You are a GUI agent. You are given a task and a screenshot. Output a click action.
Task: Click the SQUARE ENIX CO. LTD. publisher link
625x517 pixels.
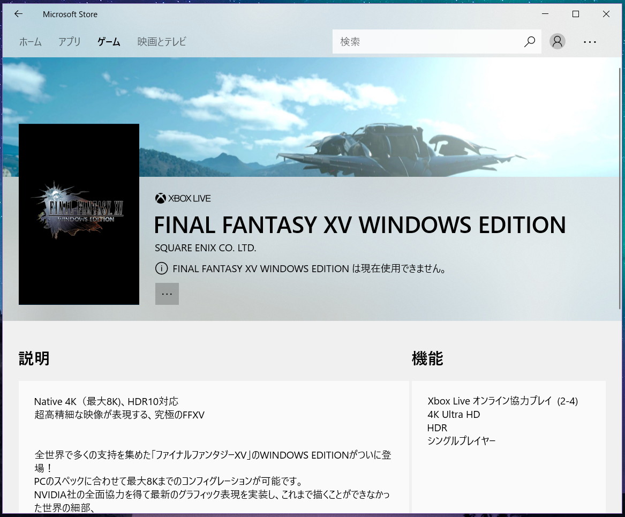click(205, 248)
